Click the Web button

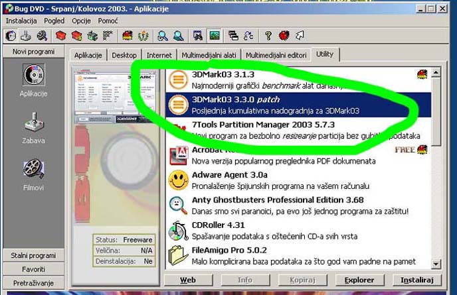[x=188, y=280]
